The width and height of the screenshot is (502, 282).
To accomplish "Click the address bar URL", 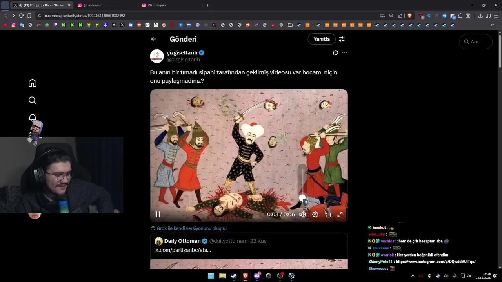I will (85, 16).
